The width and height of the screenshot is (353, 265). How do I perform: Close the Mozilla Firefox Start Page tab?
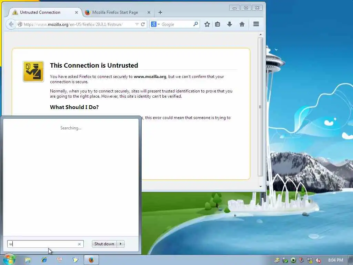coord(149,12)
